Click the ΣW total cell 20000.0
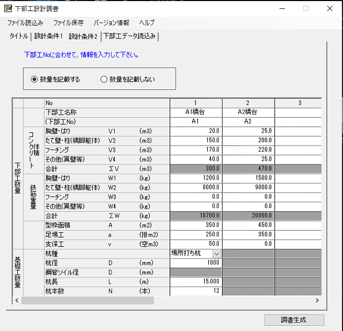The width and height of the screenshot is (343, 331). (x=248, y=215)
